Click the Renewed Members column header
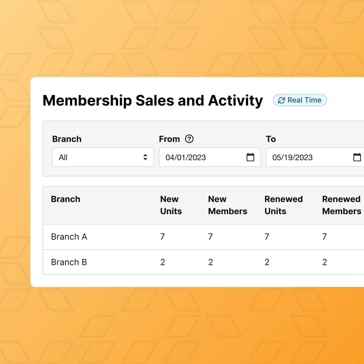Image resolution: width=364 pixels, height=364 pixels. (341, 205)
